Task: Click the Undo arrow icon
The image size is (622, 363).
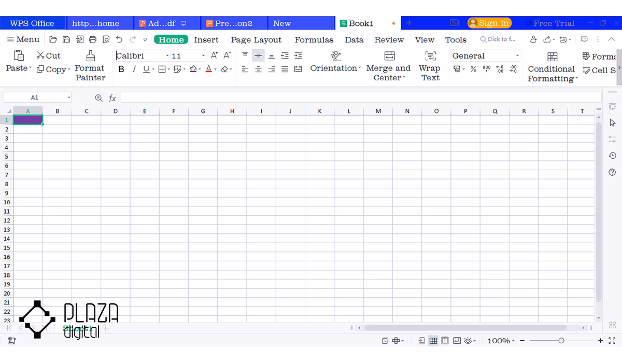Action: pos(119,39)
